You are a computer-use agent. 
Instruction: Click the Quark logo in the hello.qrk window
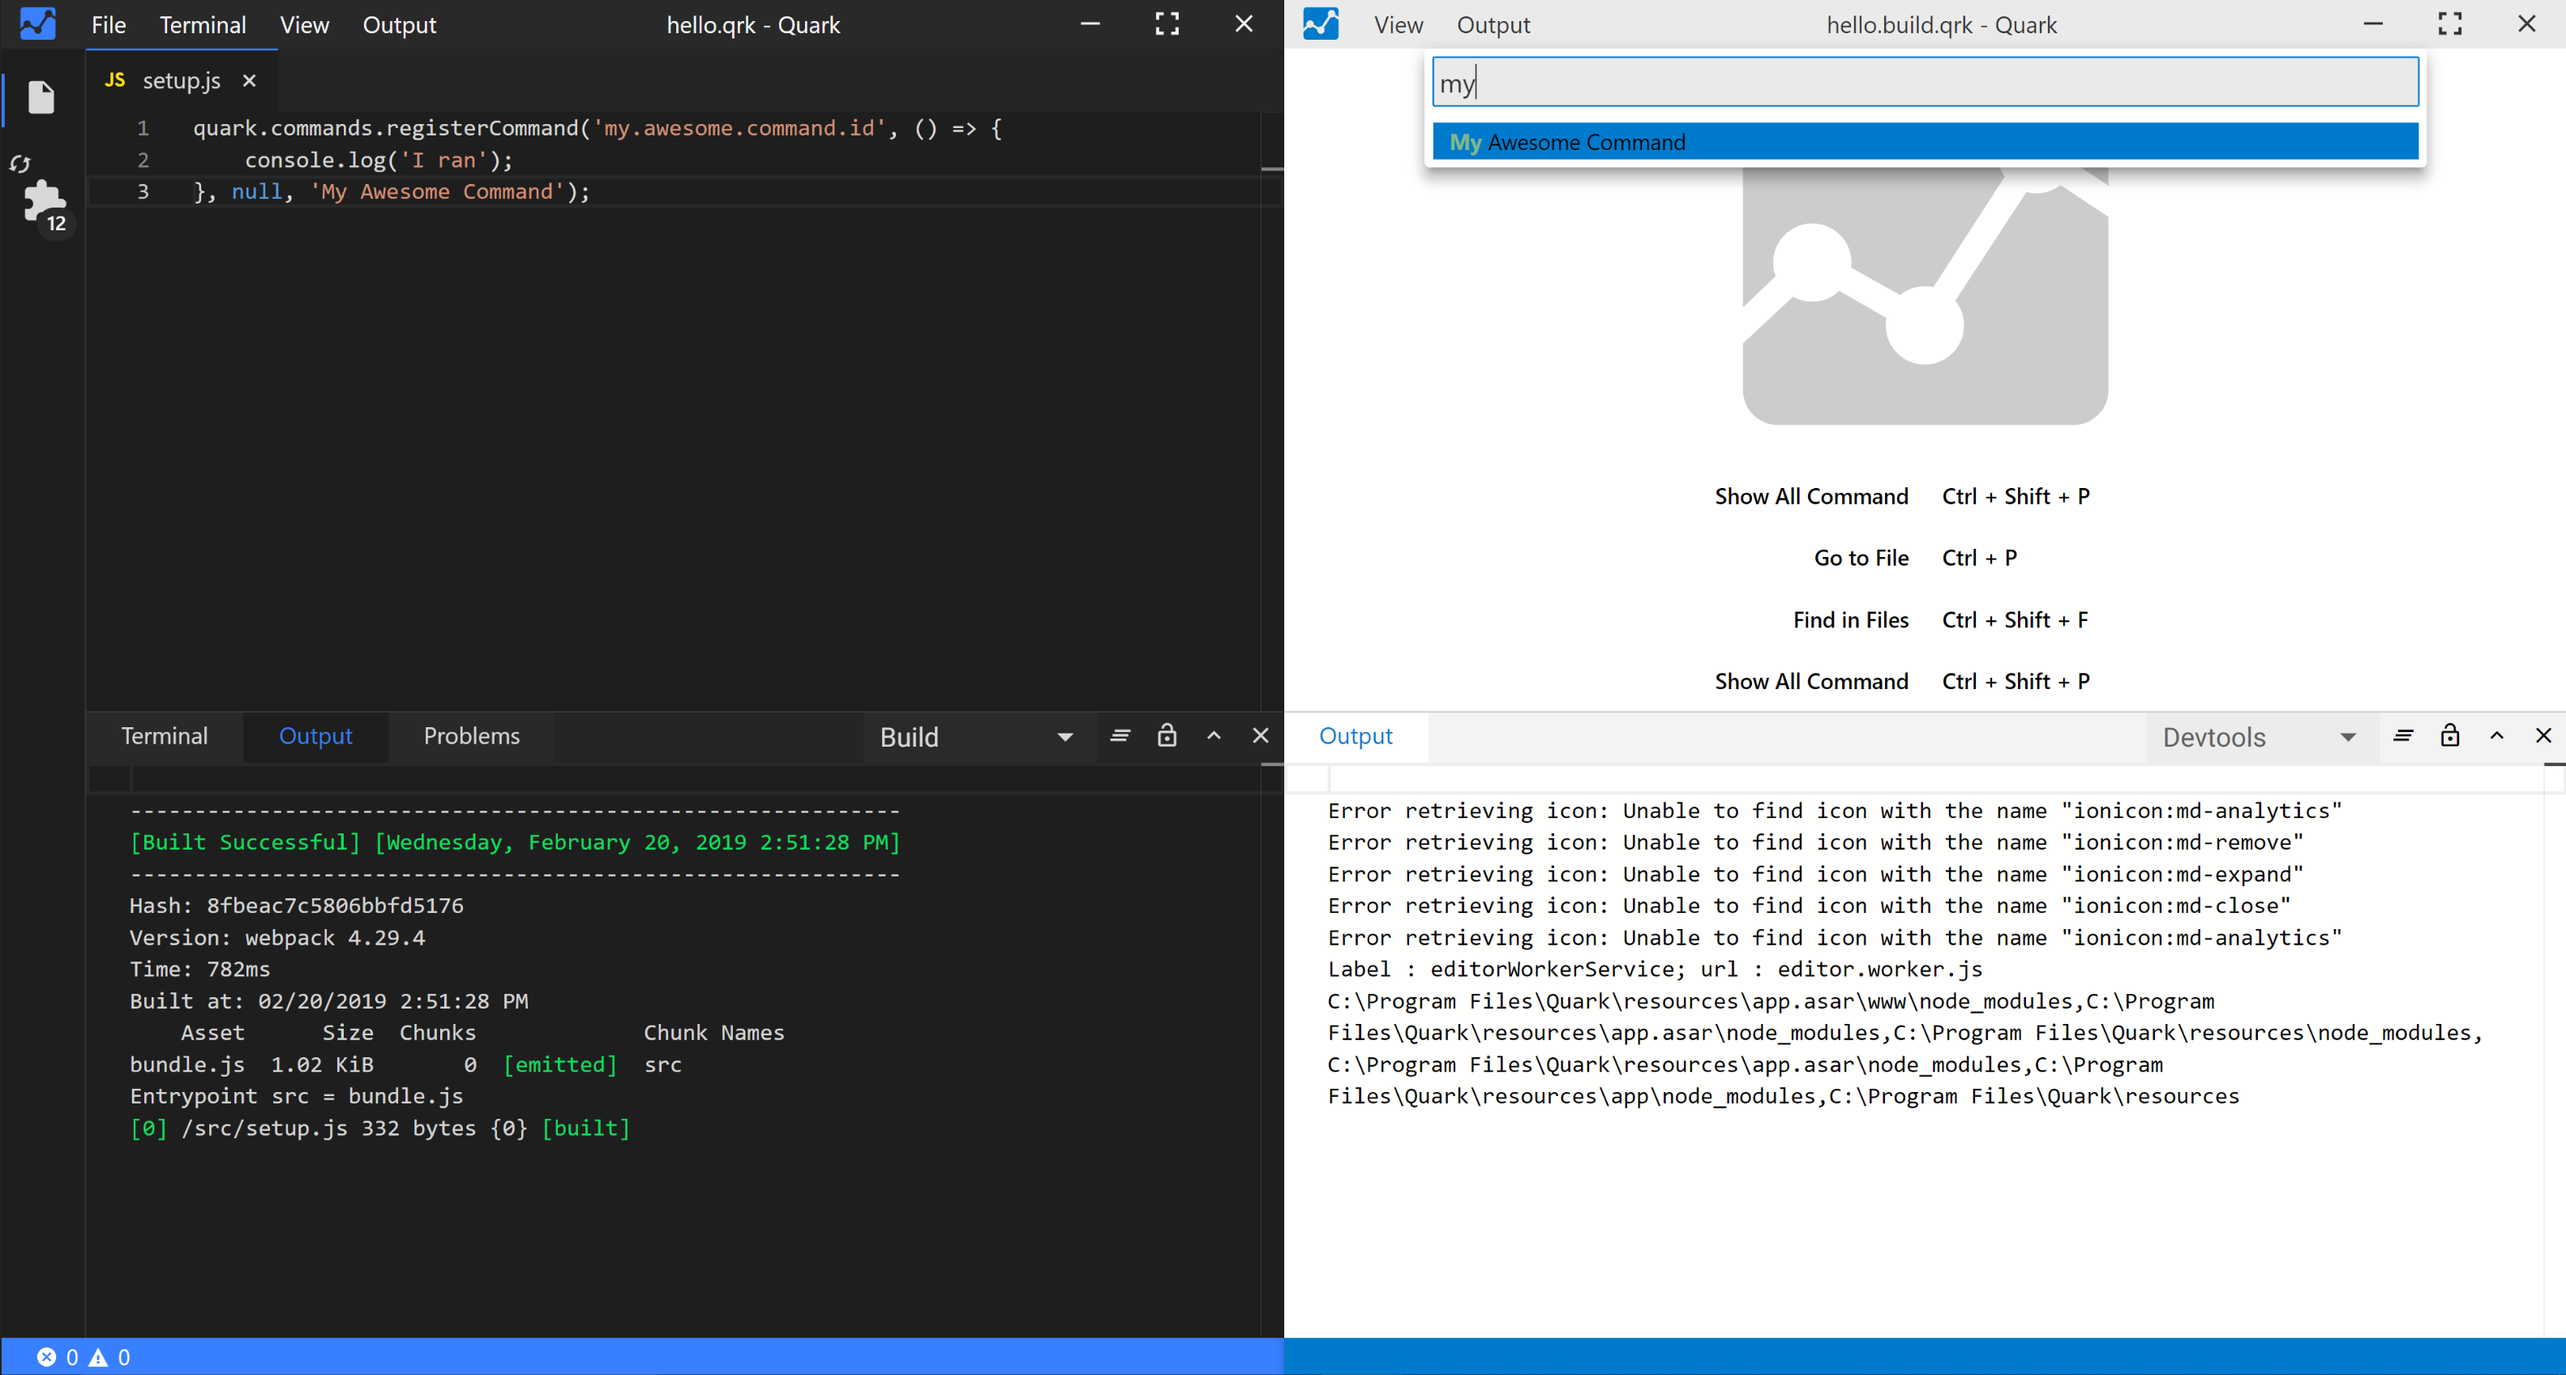[x=38, y=24]
